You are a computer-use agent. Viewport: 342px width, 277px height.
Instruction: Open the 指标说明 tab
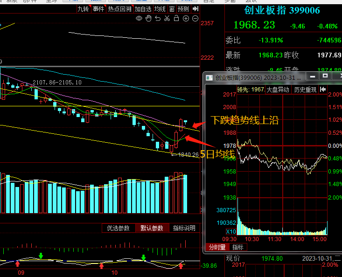(x=184, y=228)
